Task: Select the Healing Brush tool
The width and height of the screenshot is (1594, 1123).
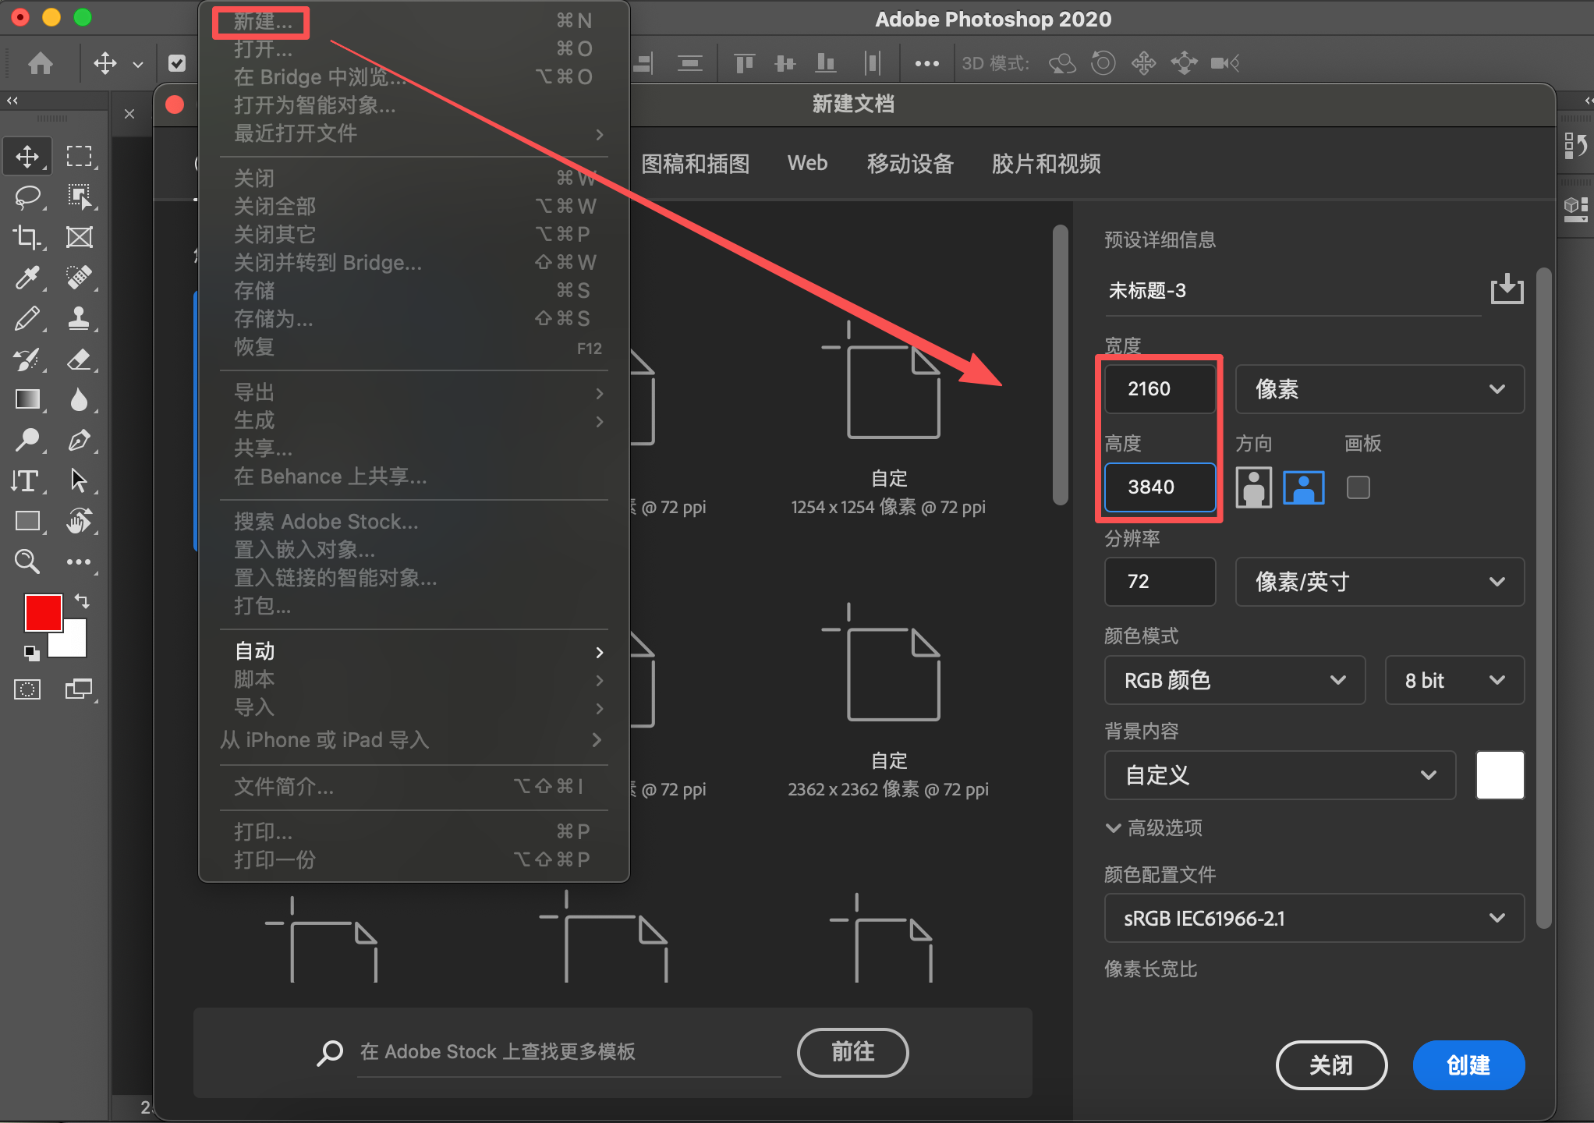Action: click(79, 278)
